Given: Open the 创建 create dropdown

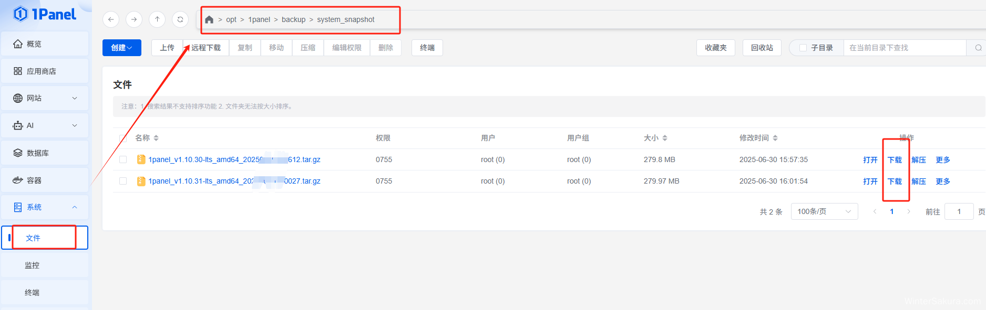Looking at the screenshot, I should pyautogui.click(x=122, y=48).
